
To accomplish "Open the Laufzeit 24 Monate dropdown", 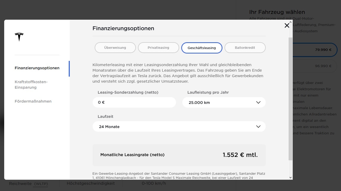I will click(179, 126).
